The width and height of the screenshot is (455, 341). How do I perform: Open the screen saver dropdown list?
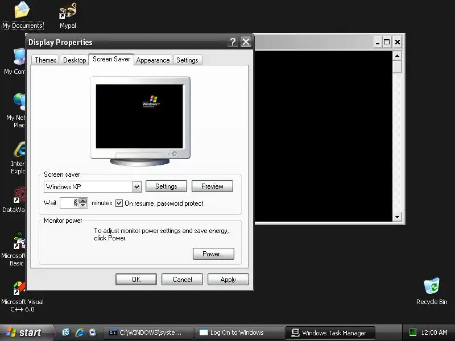(136, 187)
